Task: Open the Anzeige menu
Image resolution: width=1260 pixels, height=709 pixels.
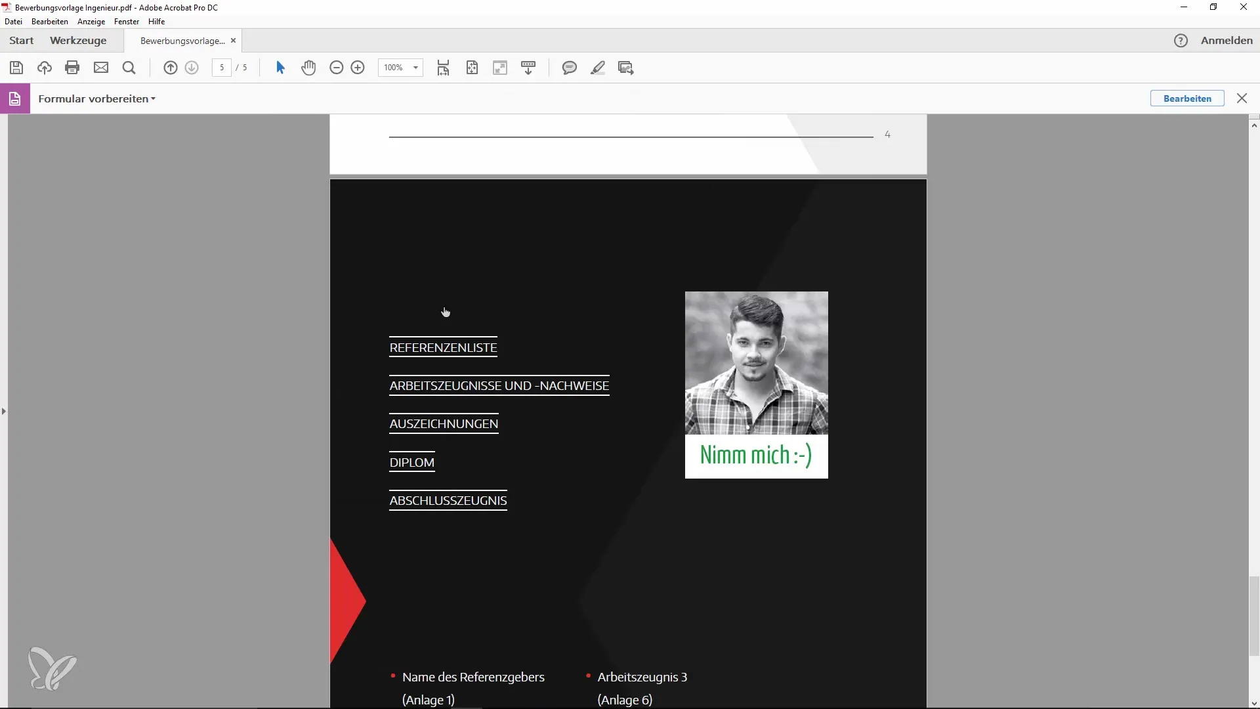Action: click(91, 22)
